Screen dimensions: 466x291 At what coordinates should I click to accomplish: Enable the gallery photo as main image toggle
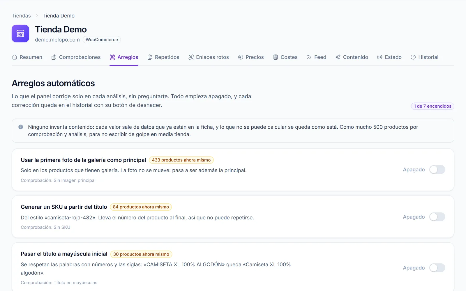click(x=437, y=170)
